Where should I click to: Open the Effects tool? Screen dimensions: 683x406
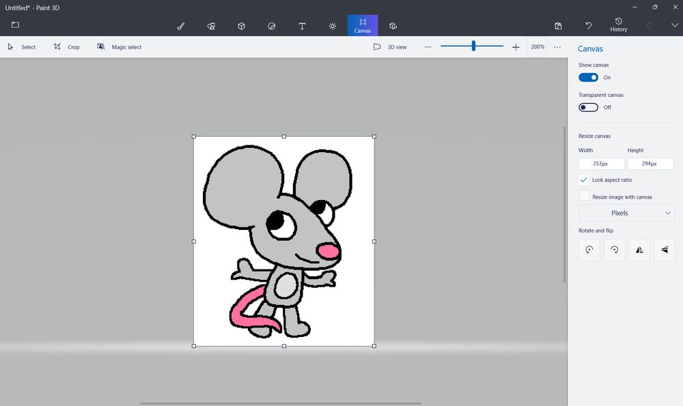click(333, 26)
